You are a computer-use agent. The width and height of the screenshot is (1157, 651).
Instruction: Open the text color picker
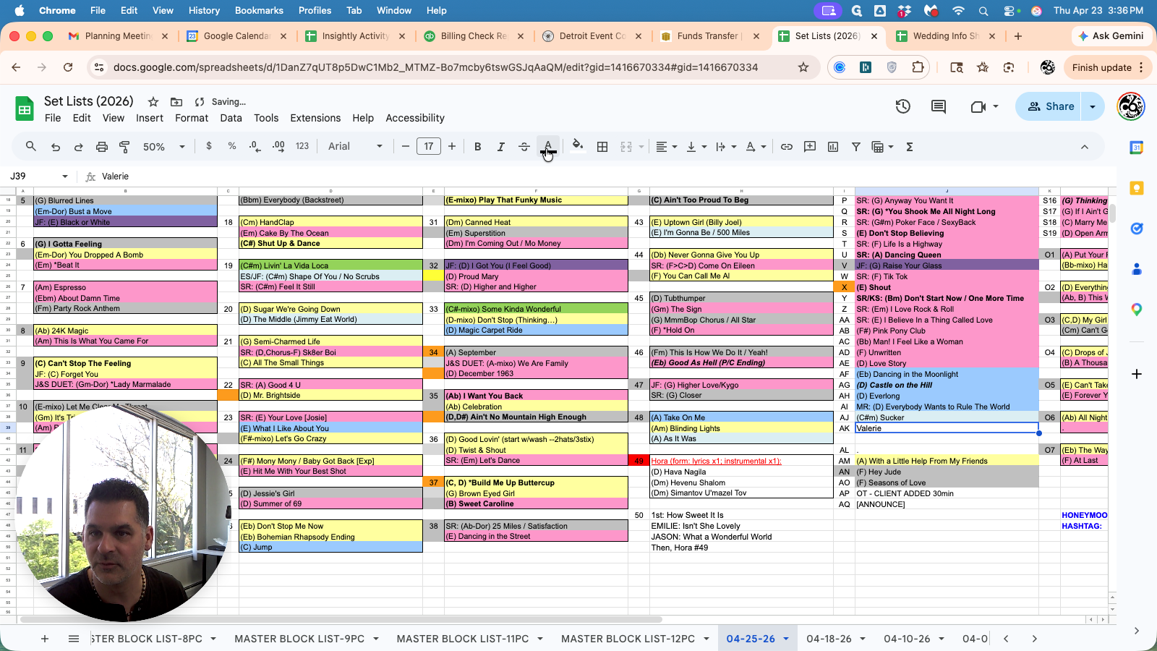548,147
